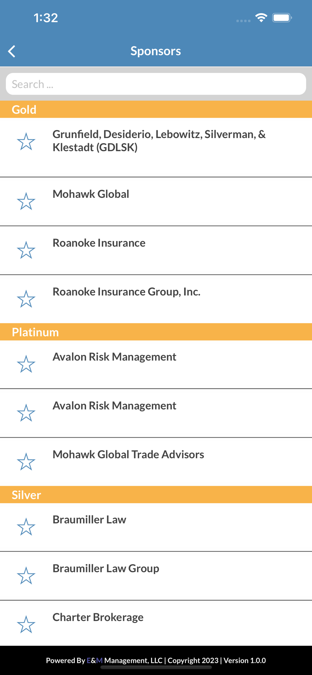Select the Gold section header
Viewport: 312px width, 675px height.
(156, 109)
